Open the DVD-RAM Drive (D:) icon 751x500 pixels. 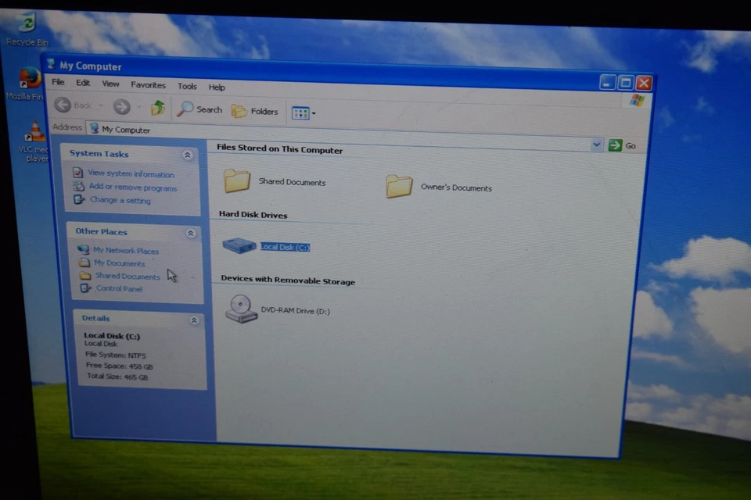coord(241,309)
